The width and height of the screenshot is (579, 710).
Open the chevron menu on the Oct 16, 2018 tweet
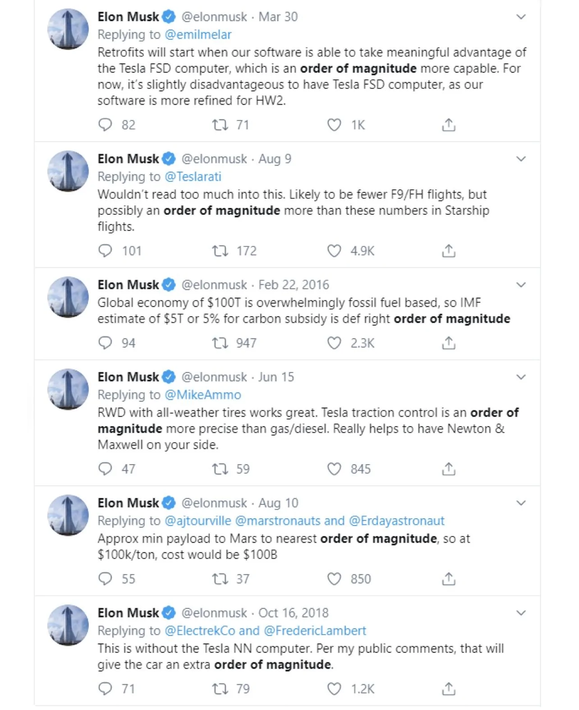[x=521, y=613]
